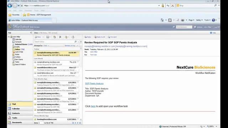
Task: Switch to the Calendar module
Action: pyautogui.click(x=20, y=109)
